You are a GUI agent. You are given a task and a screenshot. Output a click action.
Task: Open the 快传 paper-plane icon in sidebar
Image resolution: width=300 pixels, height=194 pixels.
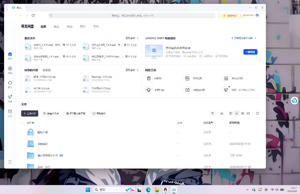click(x=10, y=97)
